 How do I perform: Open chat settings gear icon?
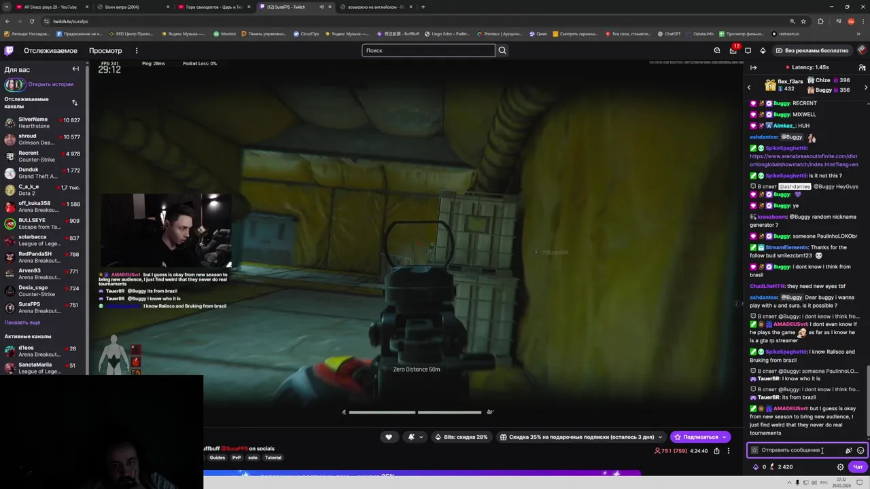(840, 467)
